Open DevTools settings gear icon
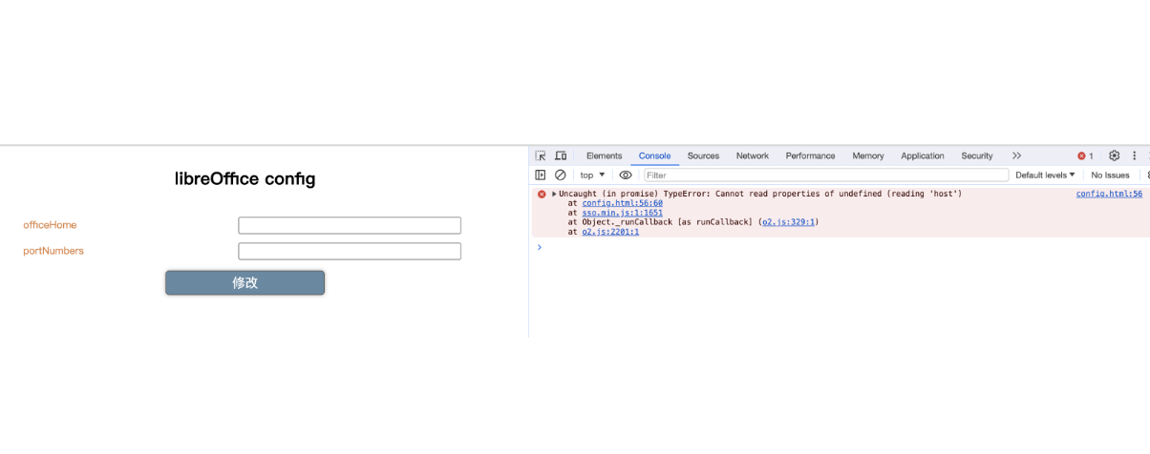This screenshot has height=454, width=1150. click(x=1114, y=155)
